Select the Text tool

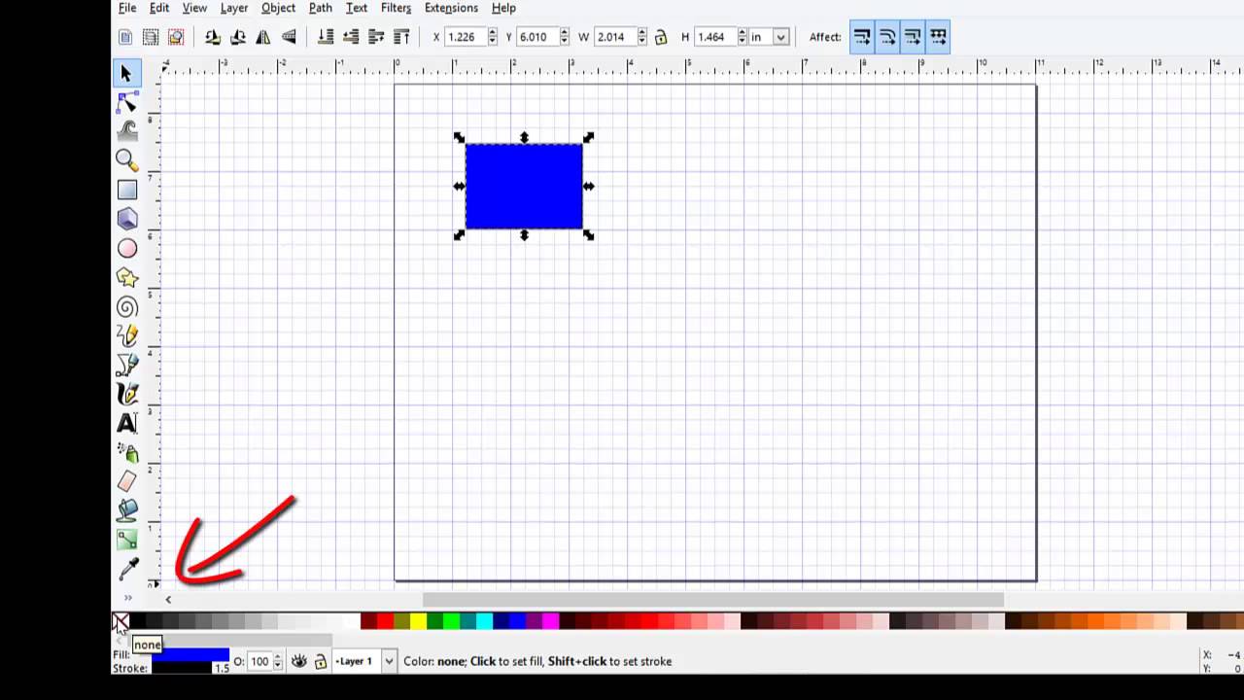tap(126, 423)
